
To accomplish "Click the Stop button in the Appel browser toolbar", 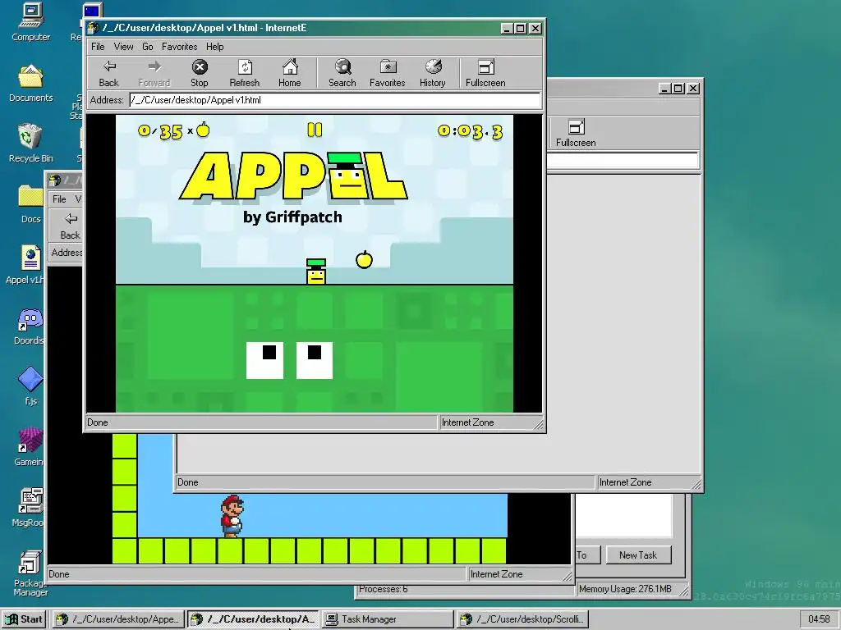I will [200, 73].
